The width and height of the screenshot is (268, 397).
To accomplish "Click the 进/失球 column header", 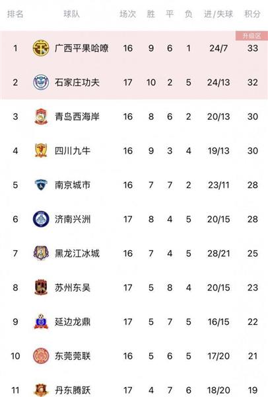I will click(x=218, y=14).
